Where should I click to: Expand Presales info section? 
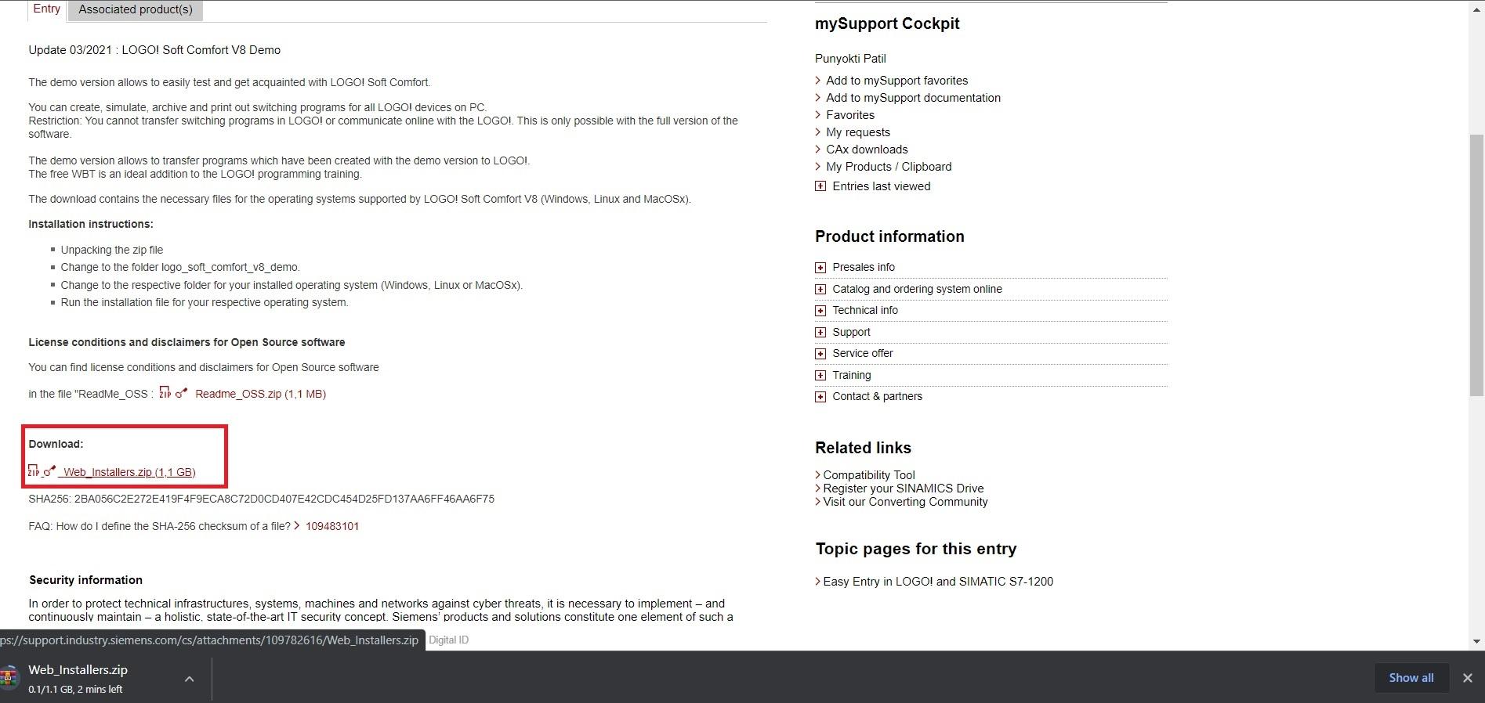click(820, 268)
